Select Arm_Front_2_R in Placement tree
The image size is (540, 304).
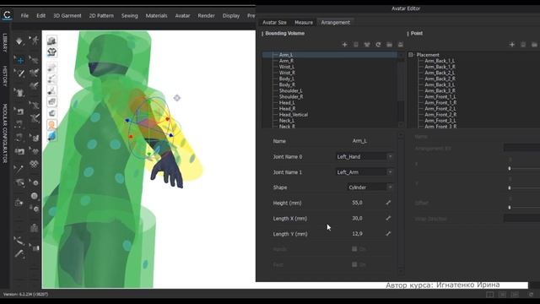[440, 115]
